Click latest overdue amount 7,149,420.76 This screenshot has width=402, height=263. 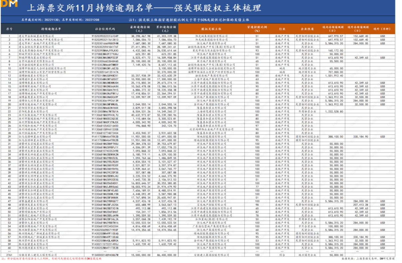(142, 65)
